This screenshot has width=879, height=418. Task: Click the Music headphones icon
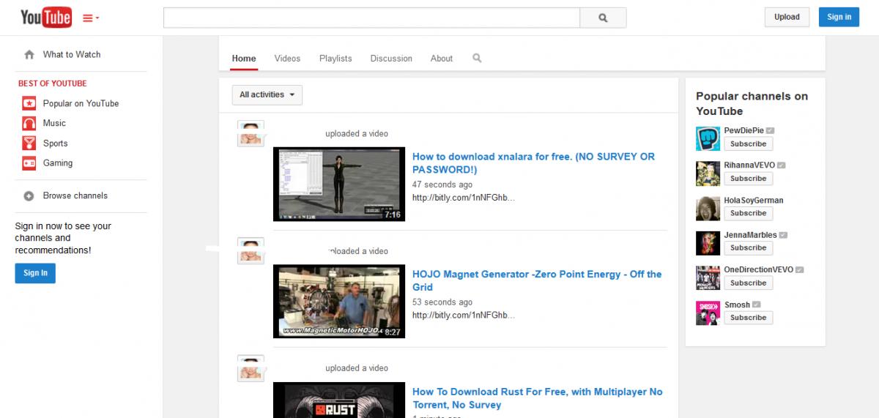point(29,123)
